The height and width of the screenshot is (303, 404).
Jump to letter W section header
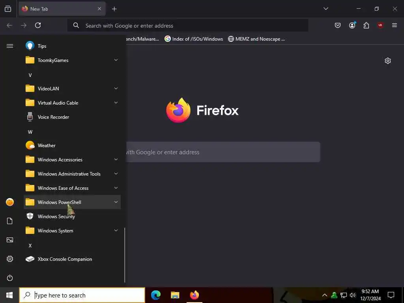click(x=30, y=132)
